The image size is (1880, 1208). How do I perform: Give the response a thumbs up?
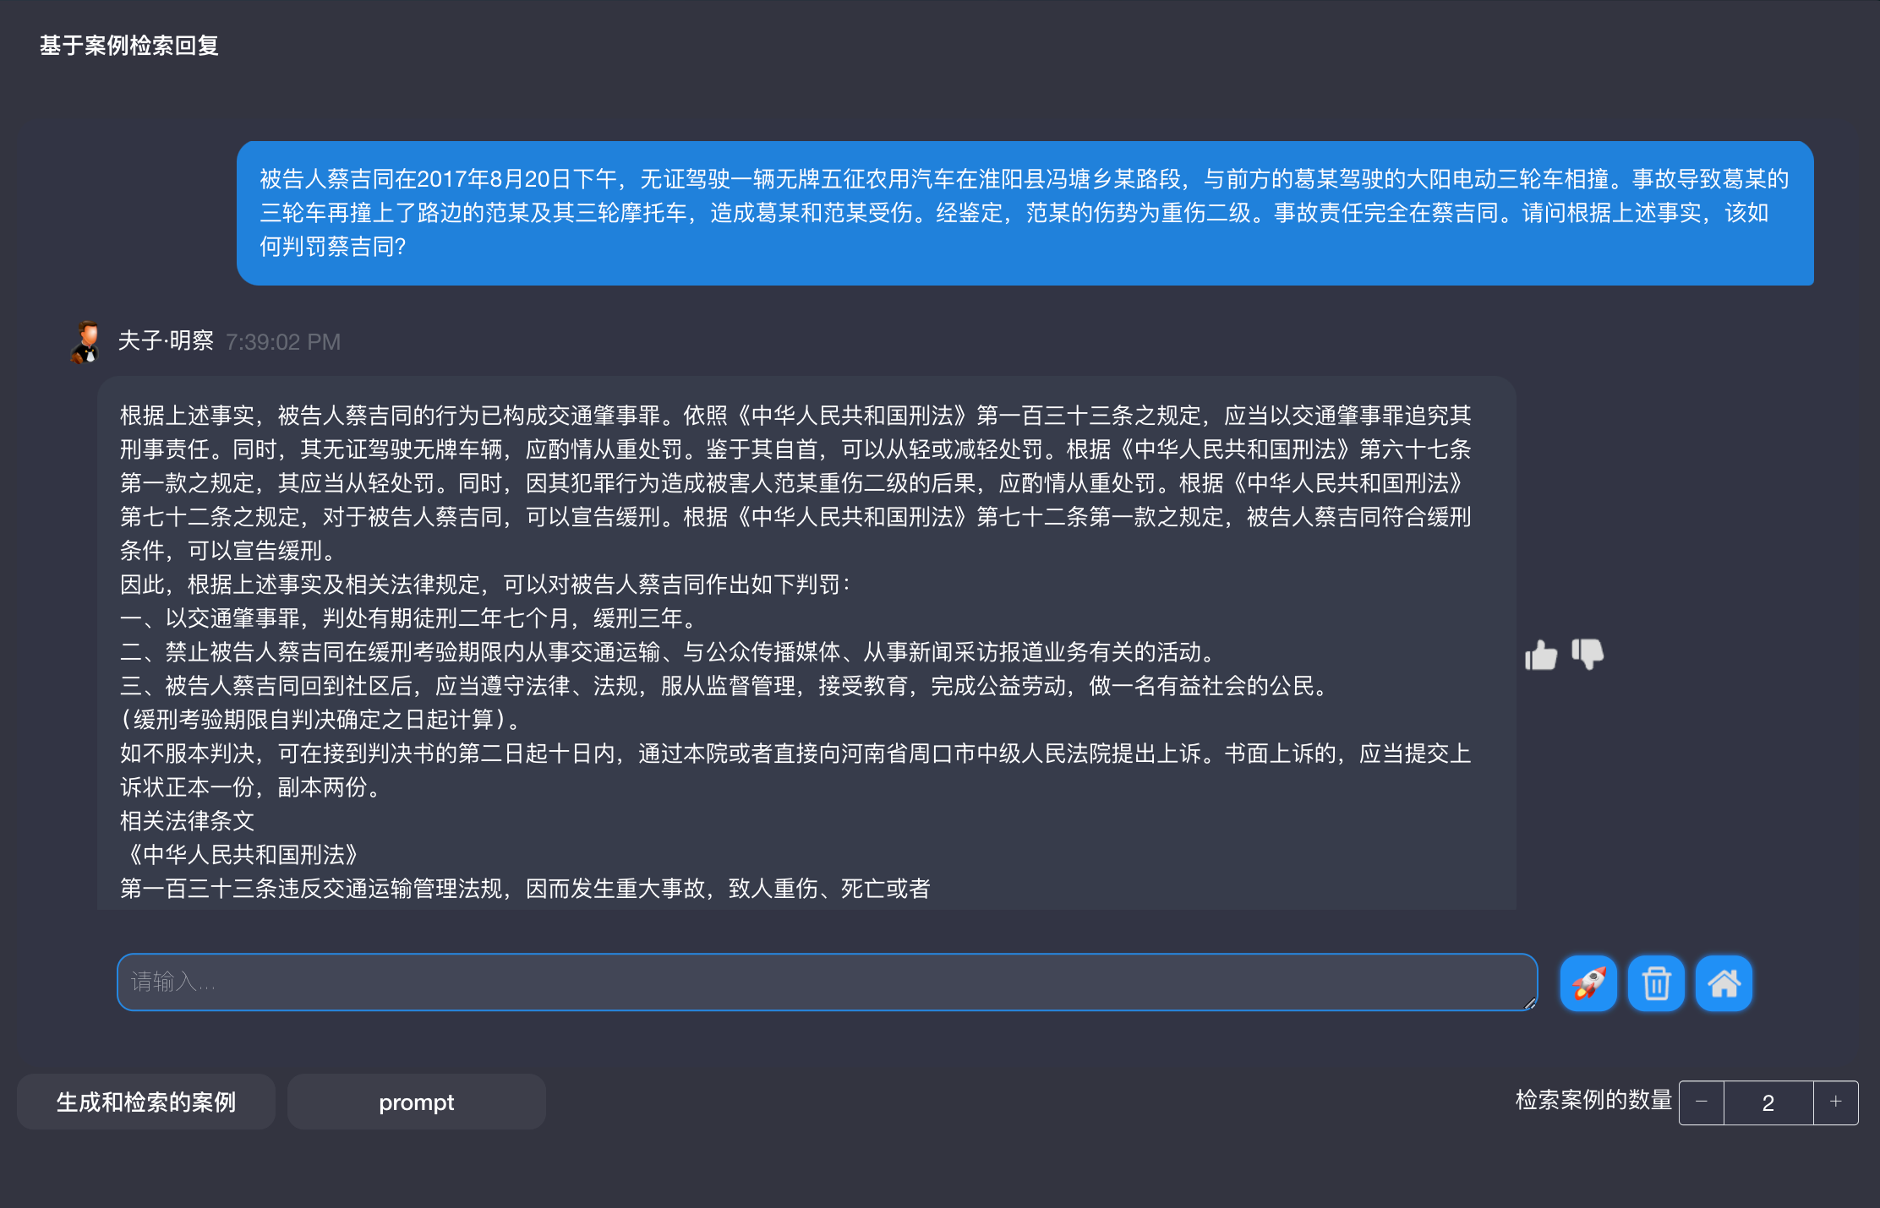coord(1540,655)
